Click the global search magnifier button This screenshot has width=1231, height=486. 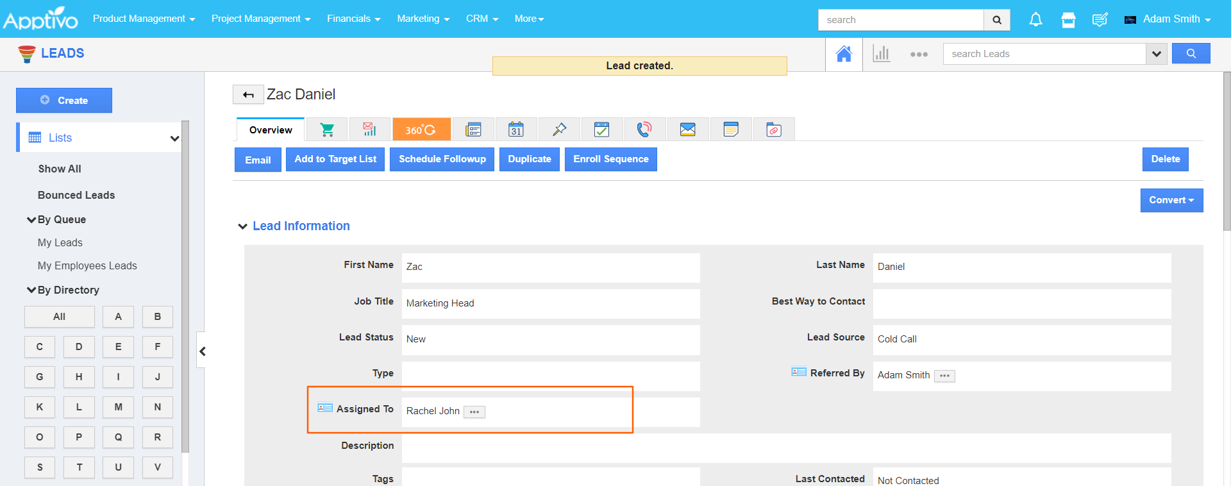[x=997, y=20]
